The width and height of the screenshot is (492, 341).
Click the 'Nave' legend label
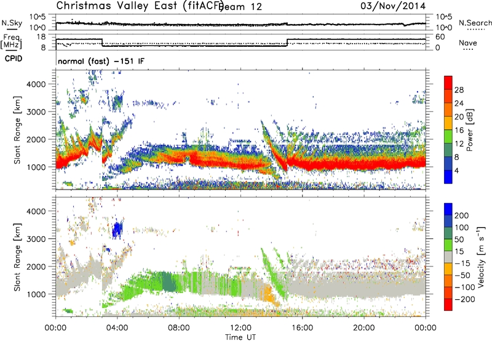point(468,42)
